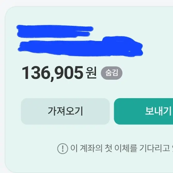Tap the green 보내기 button
Viewport: 173px width, 173px height.
click(x=143, y=111)
